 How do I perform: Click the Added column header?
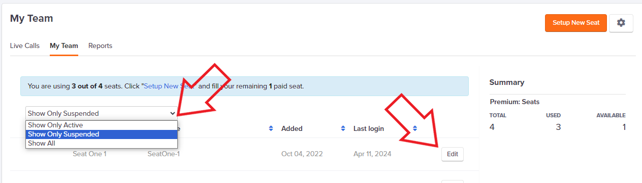292,128
